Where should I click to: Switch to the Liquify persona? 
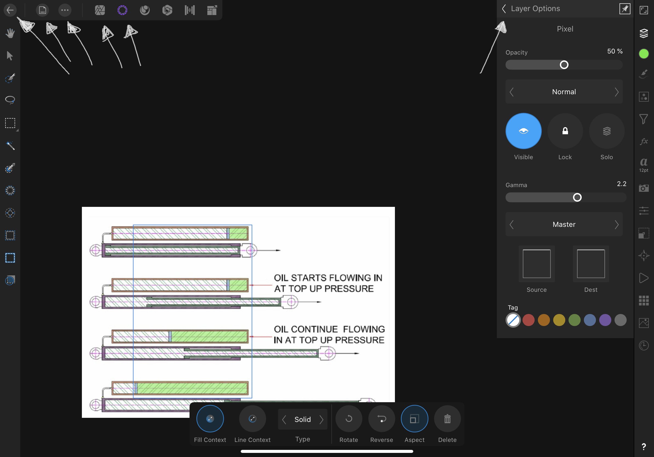click(145, 10)
